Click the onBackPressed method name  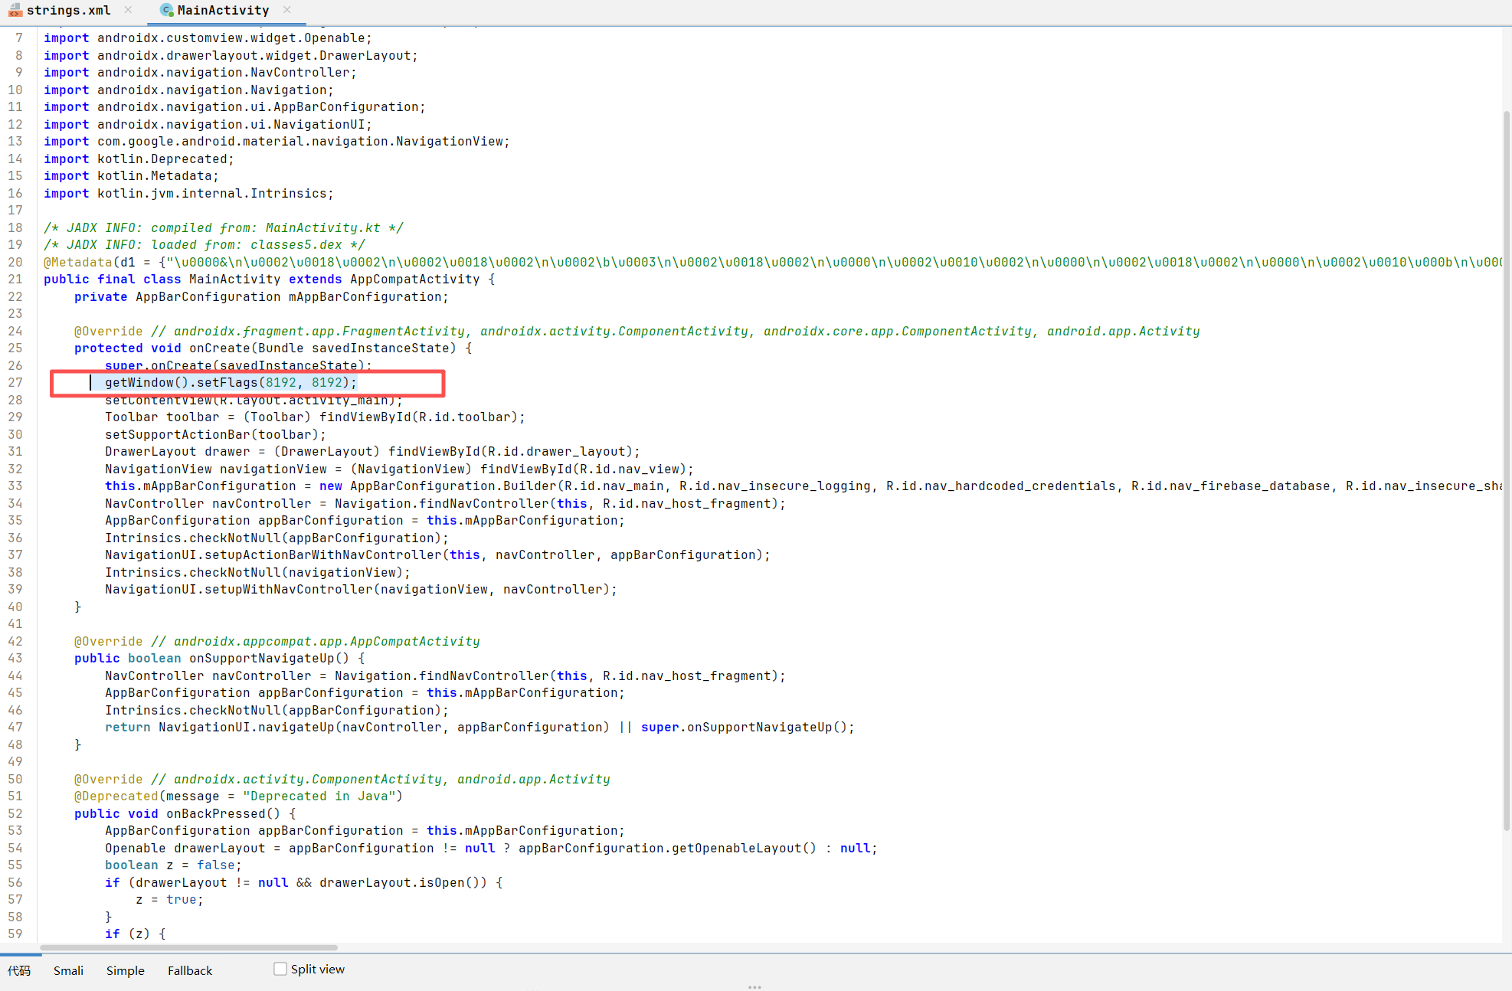[215, 813]
